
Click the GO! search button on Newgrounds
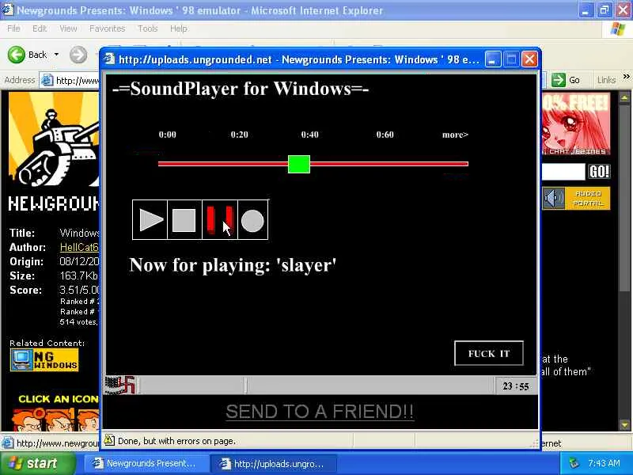coord(599,172)
